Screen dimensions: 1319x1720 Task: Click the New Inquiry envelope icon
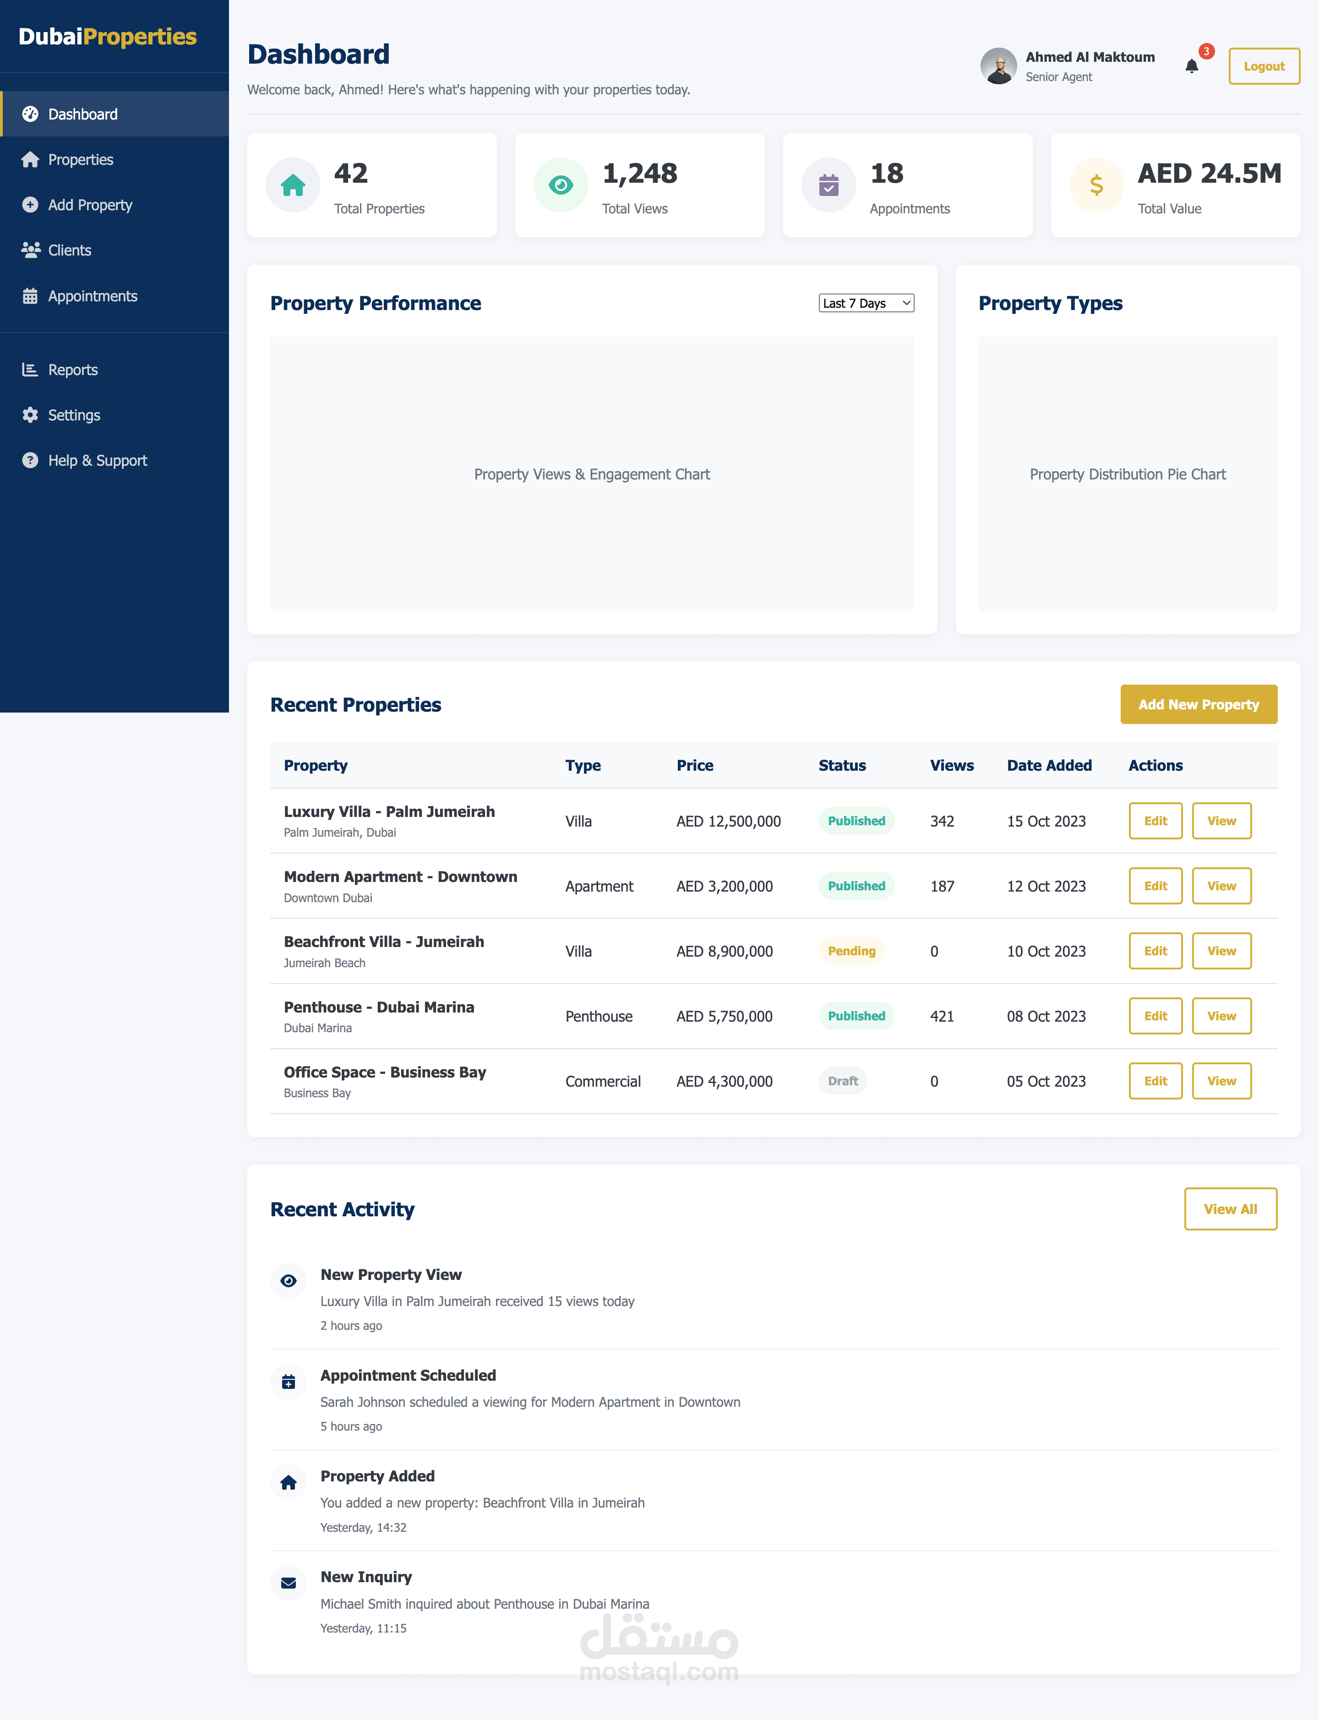pyautogui.click(x=288, y=1583)
